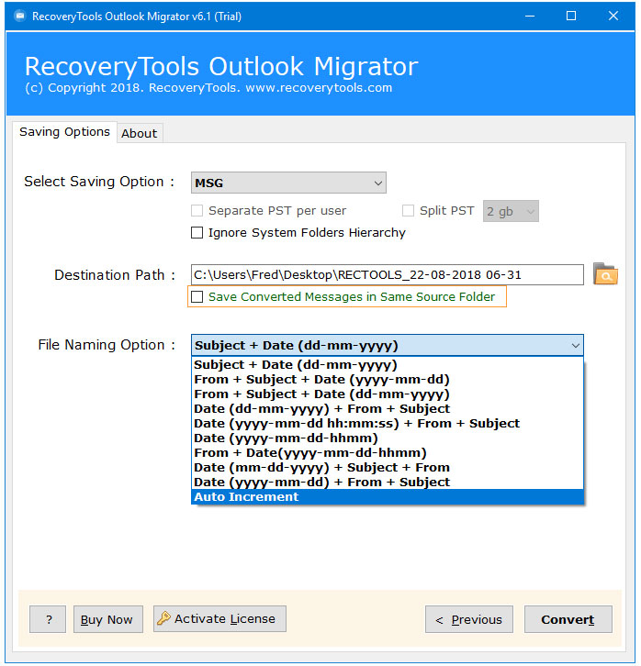
Task: Choose the Auto Increment naming option
Action: pos(388,496)
